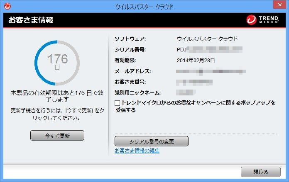This screenshot has height=182, width=289.
Task: Click the お客さま情報 header title
Action: point(31,20)
